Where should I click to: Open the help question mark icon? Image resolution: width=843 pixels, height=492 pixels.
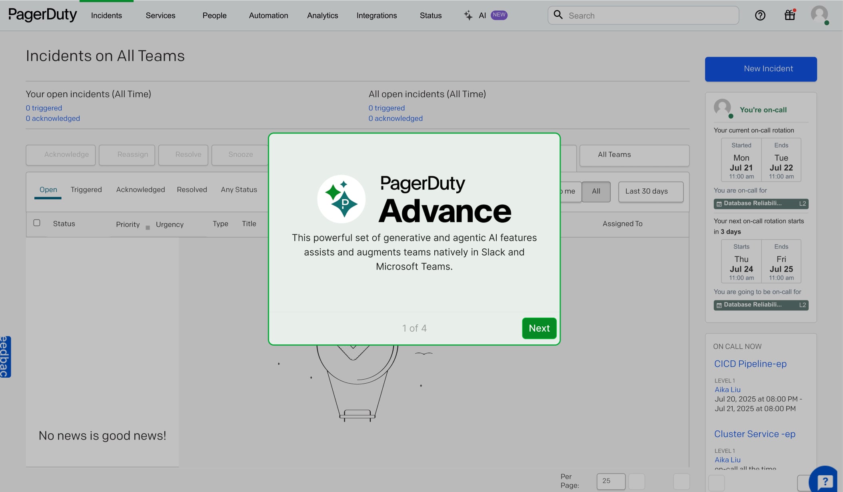(x=760, y=15)
